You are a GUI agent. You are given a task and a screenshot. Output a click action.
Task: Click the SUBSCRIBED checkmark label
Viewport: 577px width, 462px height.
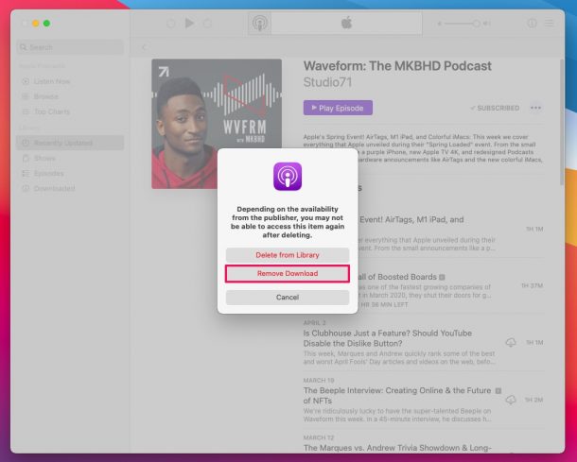(x=495, y=108)
